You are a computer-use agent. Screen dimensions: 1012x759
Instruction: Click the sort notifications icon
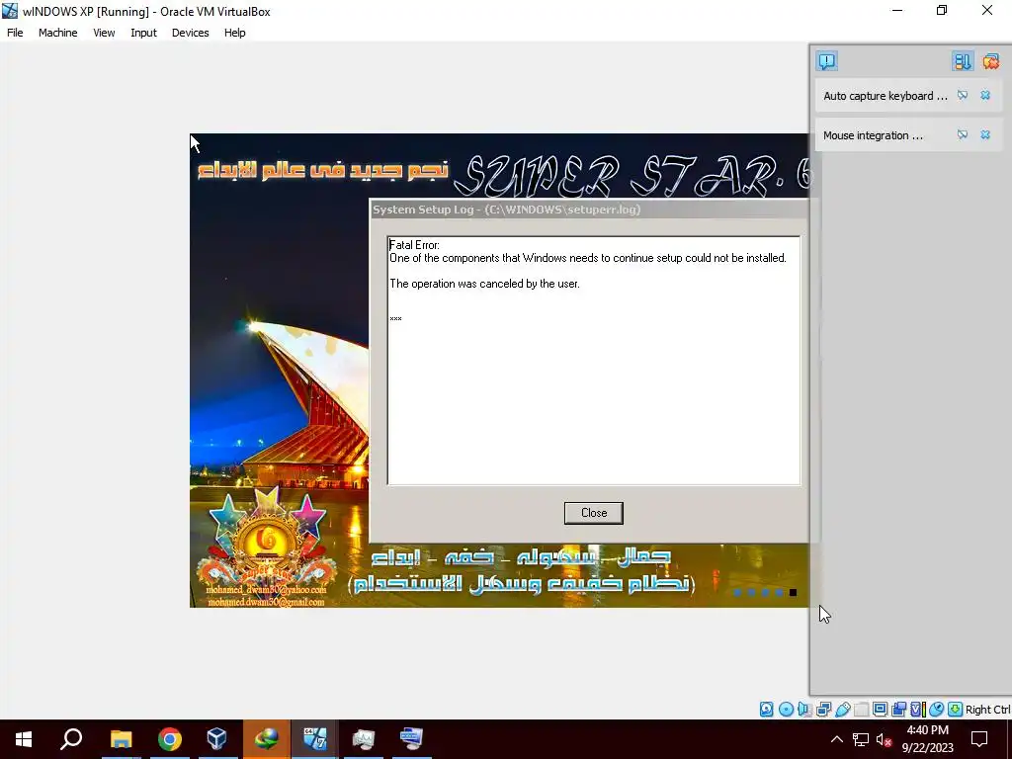tap(962, 61)
